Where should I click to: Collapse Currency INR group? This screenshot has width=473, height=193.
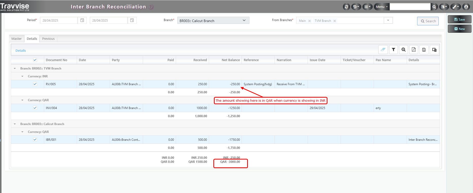pos(22,76)
